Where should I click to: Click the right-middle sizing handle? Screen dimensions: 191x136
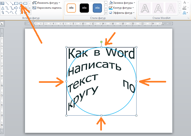coord(136,81)
